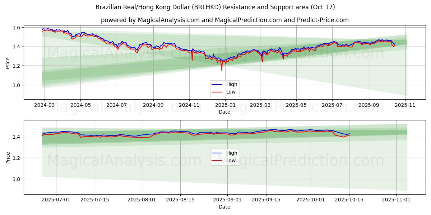
Task: Click the 'Low' legend entry in top chart
Action: click(x=231, y=92)
